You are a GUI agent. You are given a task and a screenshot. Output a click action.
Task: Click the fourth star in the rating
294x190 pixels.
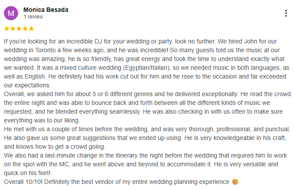25,29
